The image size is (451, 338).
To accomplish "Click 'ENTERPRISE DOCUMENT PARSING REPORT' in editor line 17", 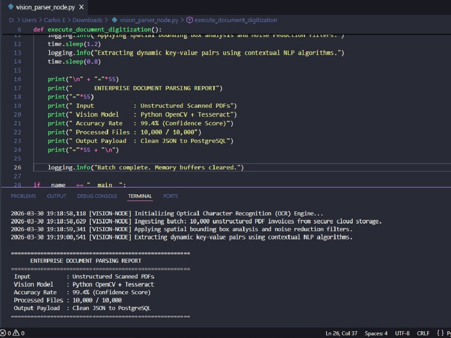I will click(155, 88).
